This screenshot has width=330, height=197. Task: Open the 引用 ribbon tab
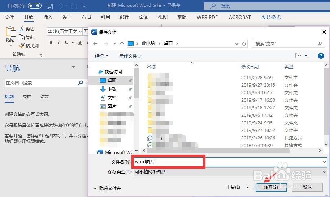tap(105, 17)
